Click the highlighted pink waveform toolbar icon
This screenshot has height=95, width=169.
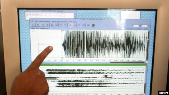point(70,25)
